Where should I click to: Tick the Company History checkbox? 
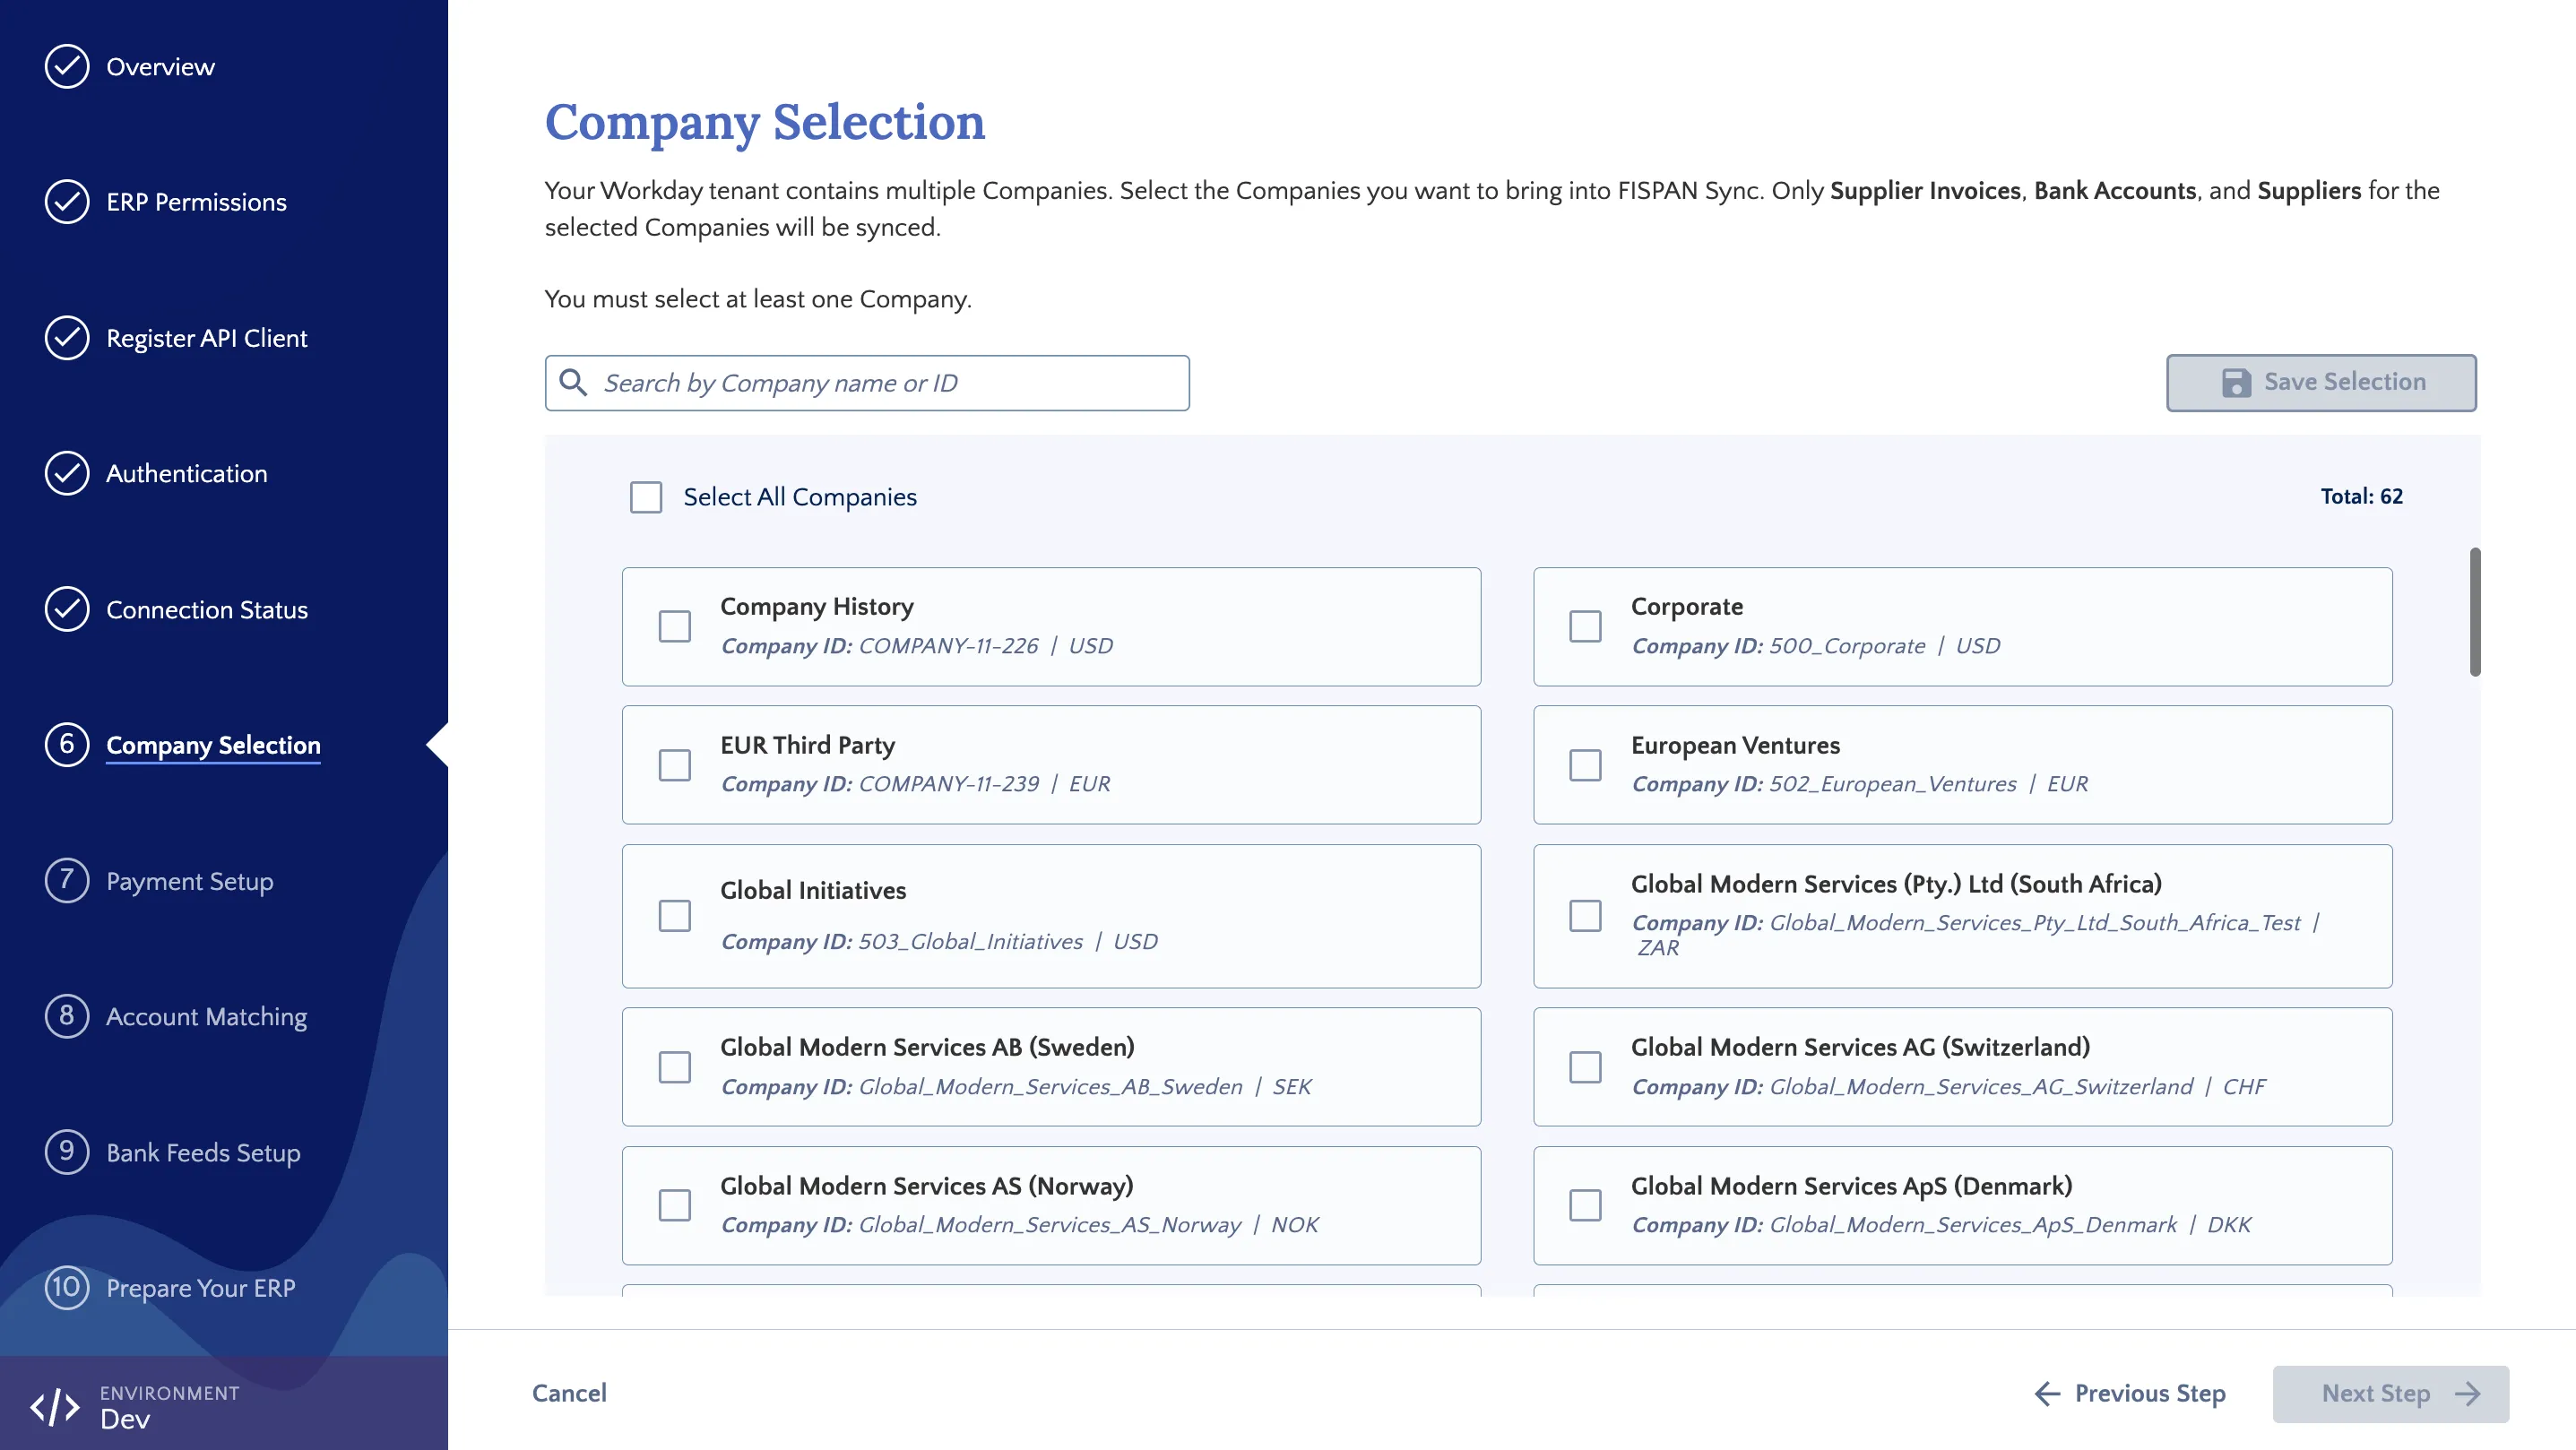[675, 626]
